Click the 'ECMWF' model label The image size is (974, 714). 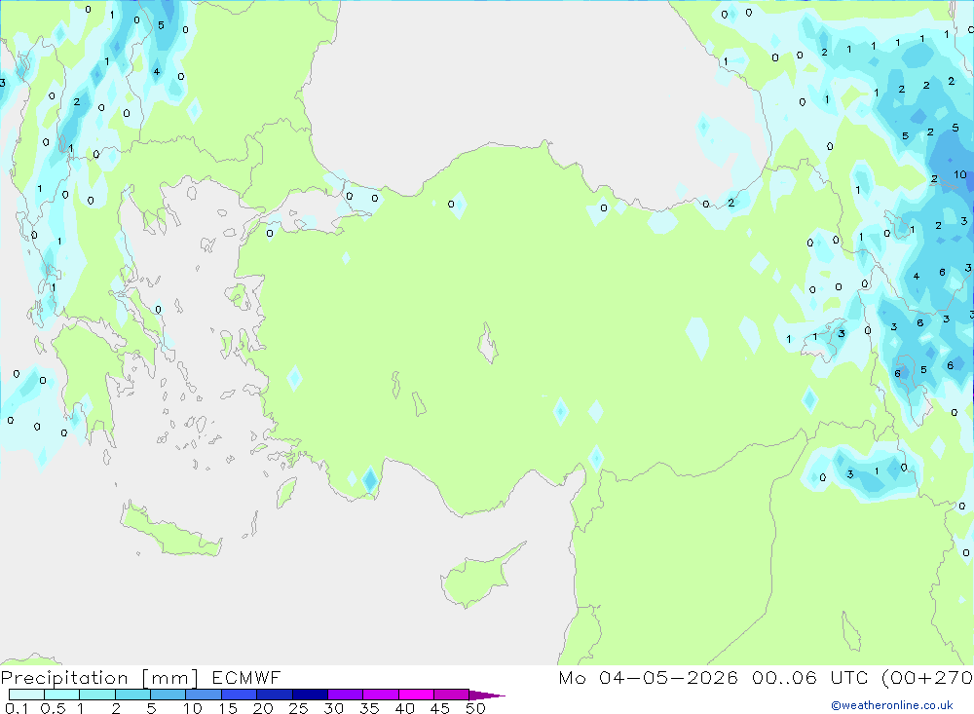click(246, 677)
